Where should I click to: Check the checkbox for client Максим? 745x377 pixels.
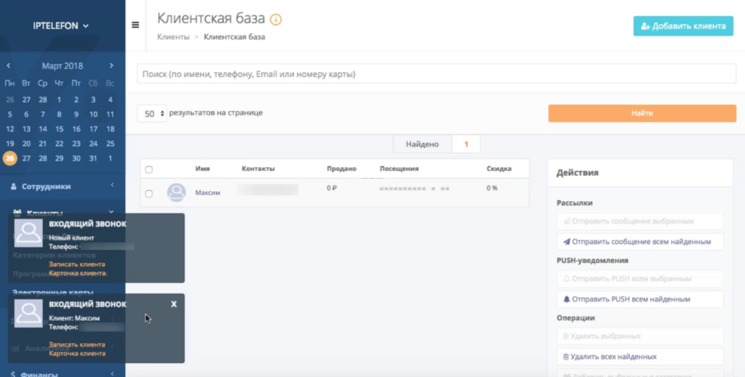pyautogui.click(x=149, y=193)
